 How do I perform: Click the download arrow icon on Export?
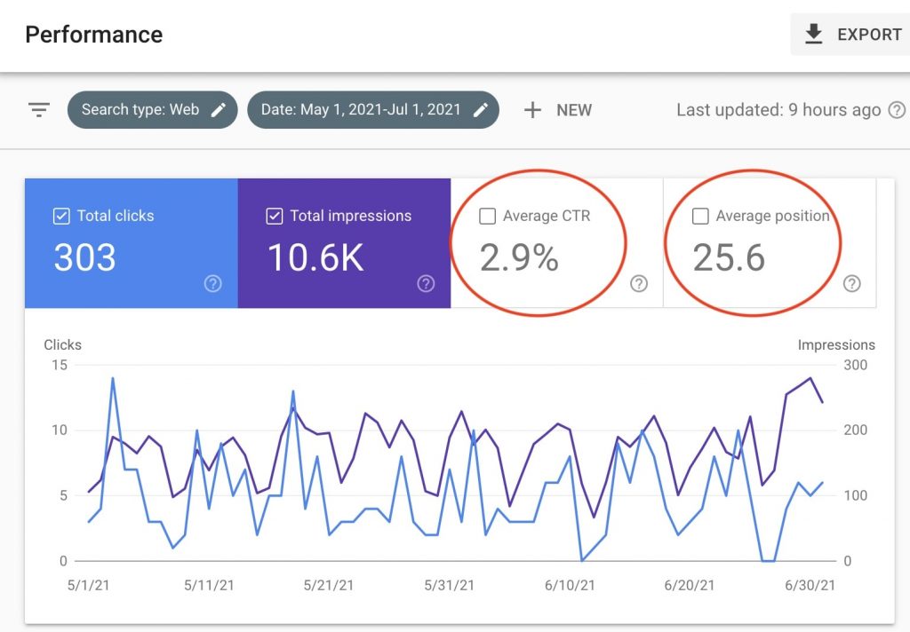(x=814, y=35)
